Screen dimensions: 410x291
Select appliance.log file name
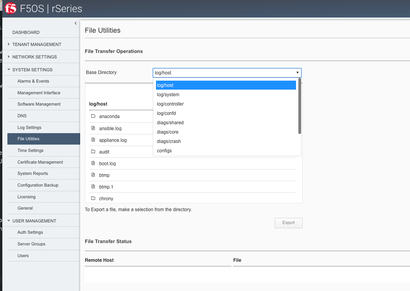[x=113, y=140]
